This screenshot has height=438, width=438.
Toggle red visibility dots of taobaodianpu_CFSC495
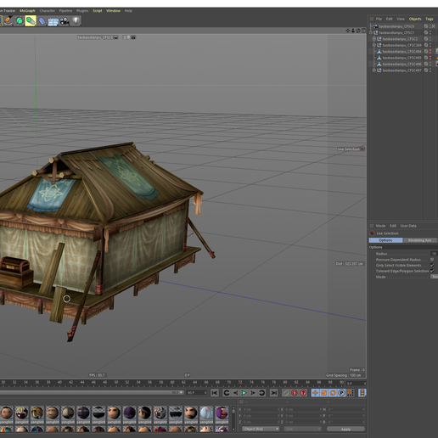pos(430,58)
